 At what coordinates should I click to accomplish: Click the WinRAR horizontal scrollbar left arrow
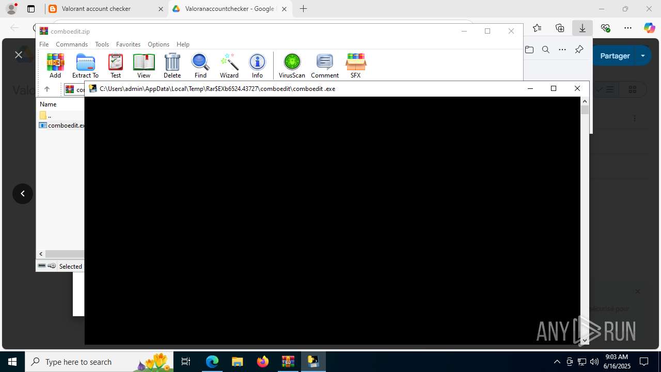click(41, 254)
